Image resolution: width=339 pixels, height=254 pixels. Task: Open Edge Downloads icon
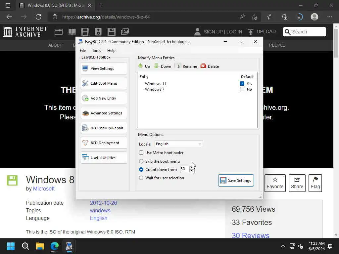[299, 17]
